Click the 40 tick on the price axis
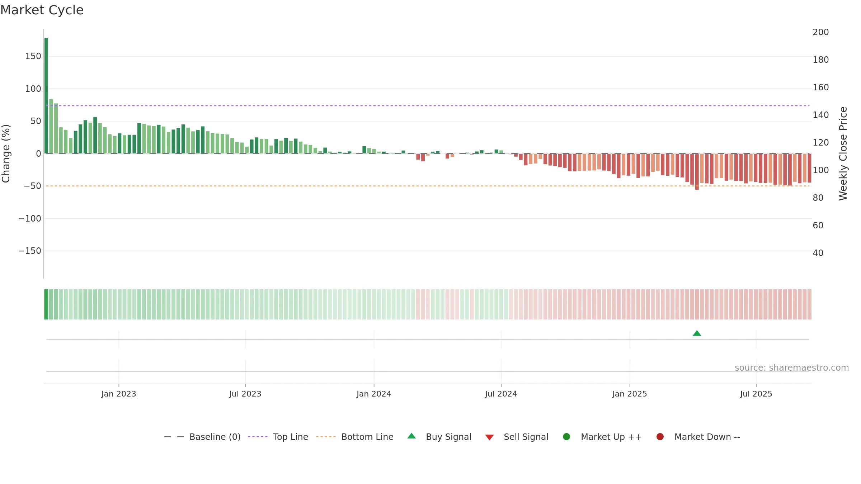Screen dimensions: 861x484 point(818,253)
